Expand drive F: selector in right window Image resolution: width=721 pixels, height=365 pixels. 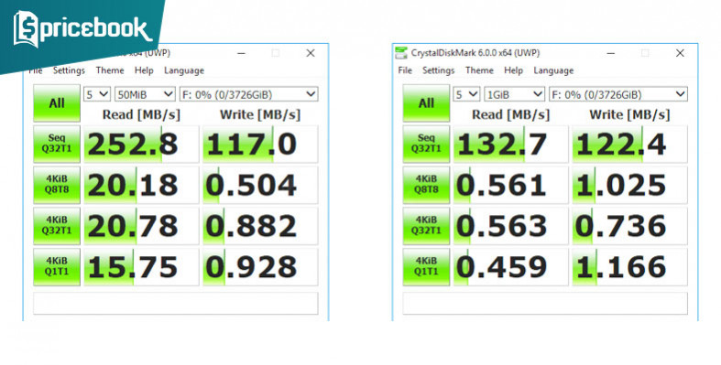tap(618, 94)
